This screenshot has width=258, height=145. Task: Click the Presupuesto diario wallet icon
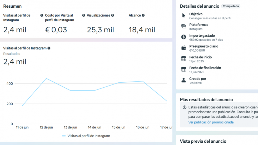[184, 48]
